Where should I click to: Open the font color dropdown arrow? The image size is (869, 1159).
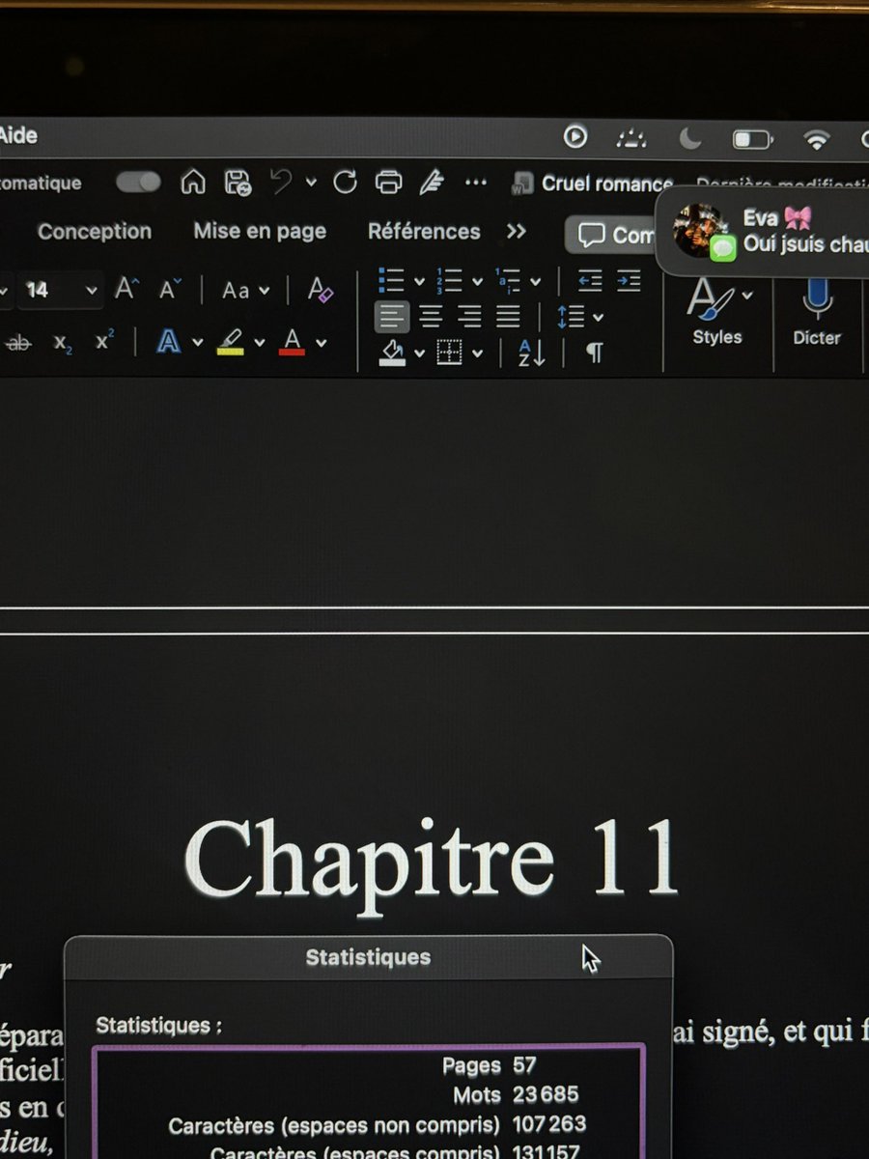tap(321, 342)
